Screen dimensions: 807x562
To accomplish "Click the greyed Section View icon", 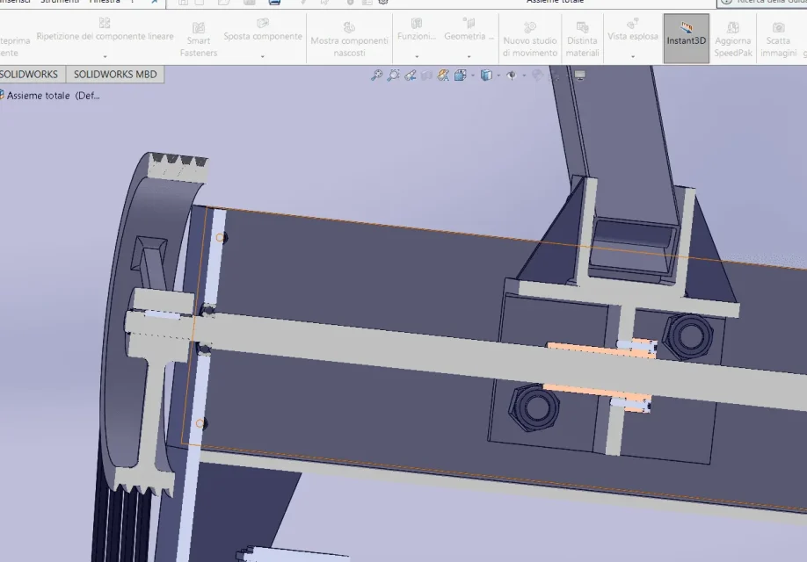I will pos(426,76).
